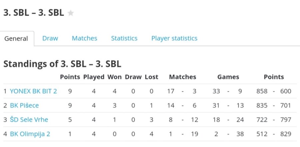Switch to the Draw tab
Image resolution: width=300 pixels, height=147 pixels.
pyautogui.click(x=50, y=38)
